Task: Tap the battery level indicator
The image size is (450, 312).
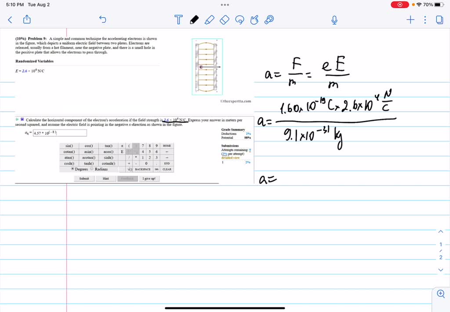Action: point(439,4)
